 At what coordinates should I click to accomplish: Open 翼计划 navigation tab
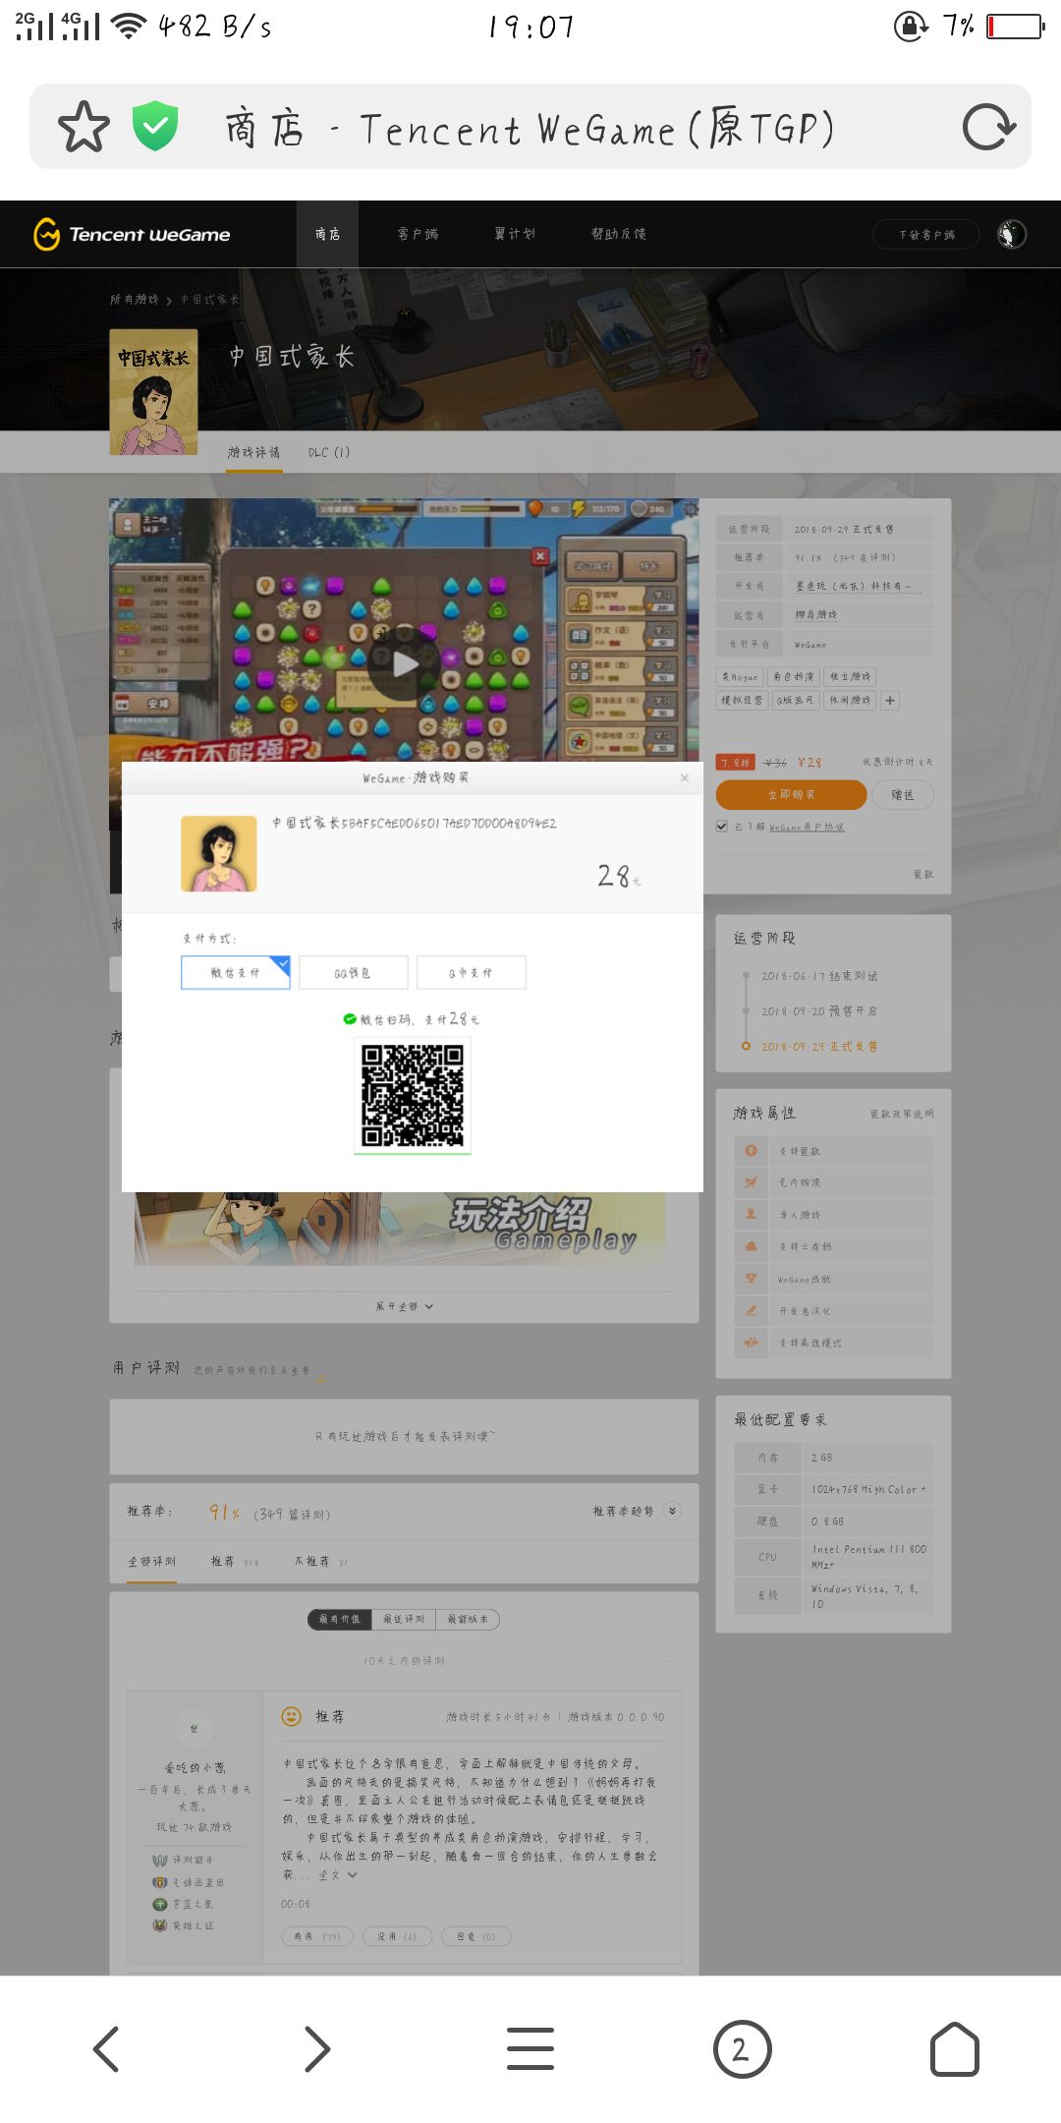(x=515, y=234)
